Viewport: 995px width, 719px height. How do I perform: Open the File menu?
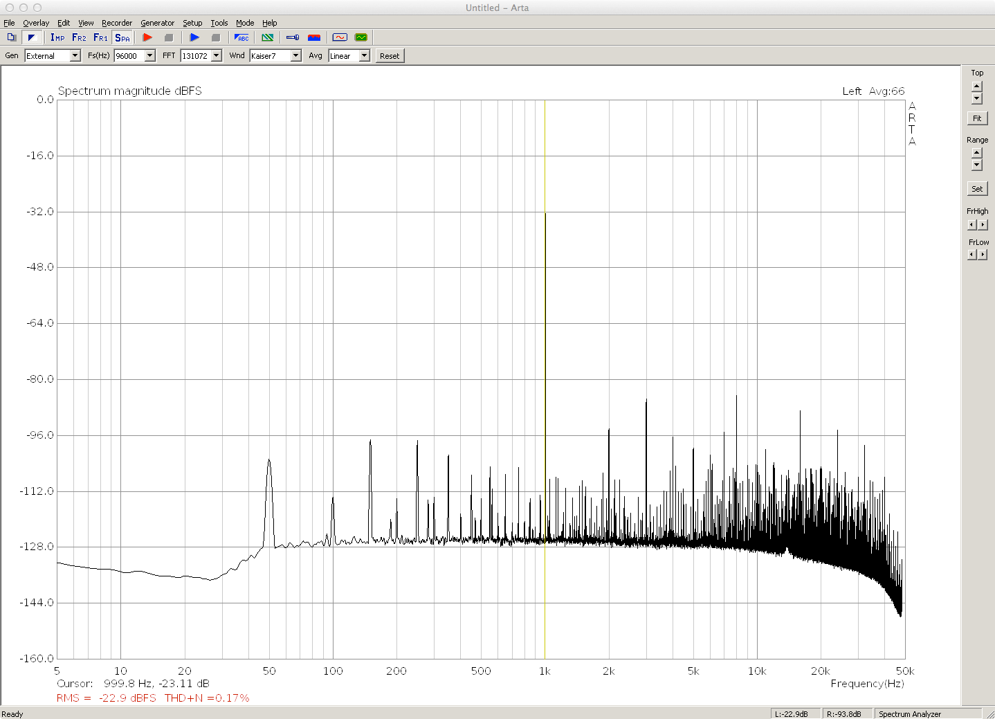coord(9,23)
